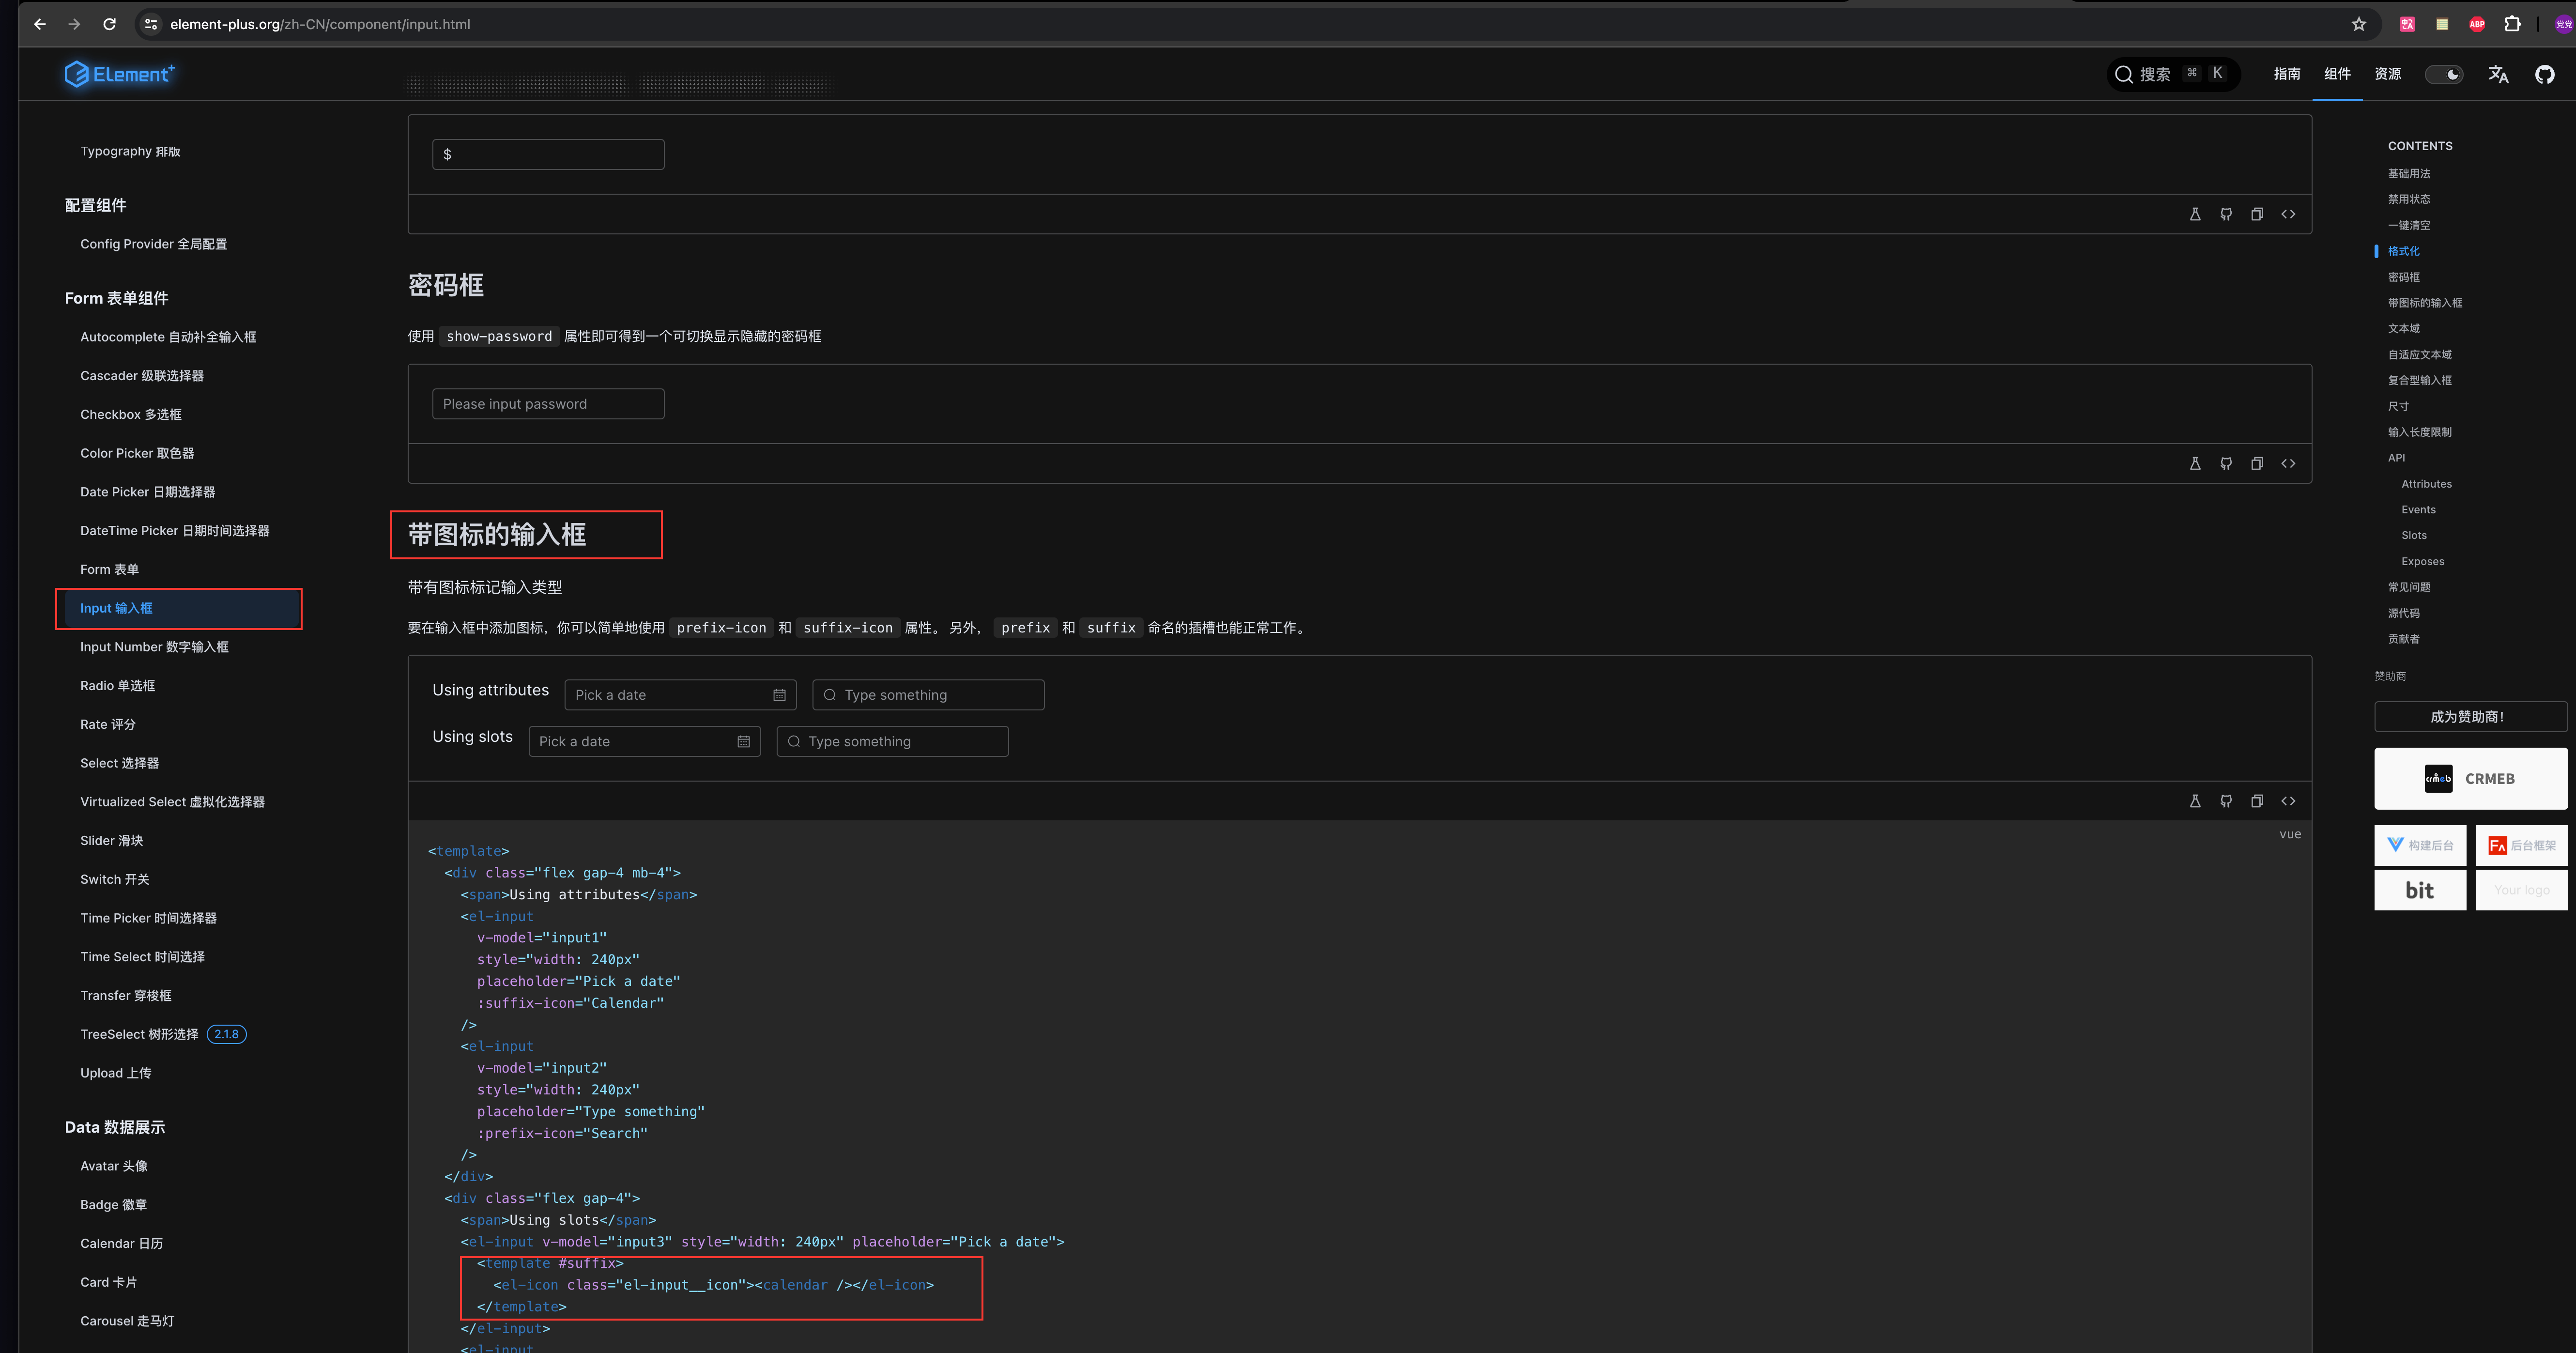
Task: Copy the password input demo code
Action: [2257, 464]
